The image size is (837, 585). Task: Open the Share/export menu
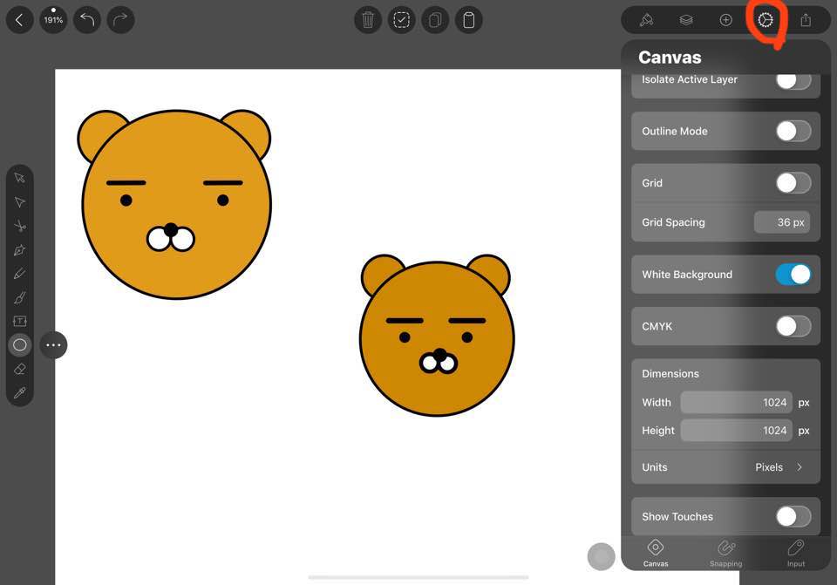tap(806, 20)
